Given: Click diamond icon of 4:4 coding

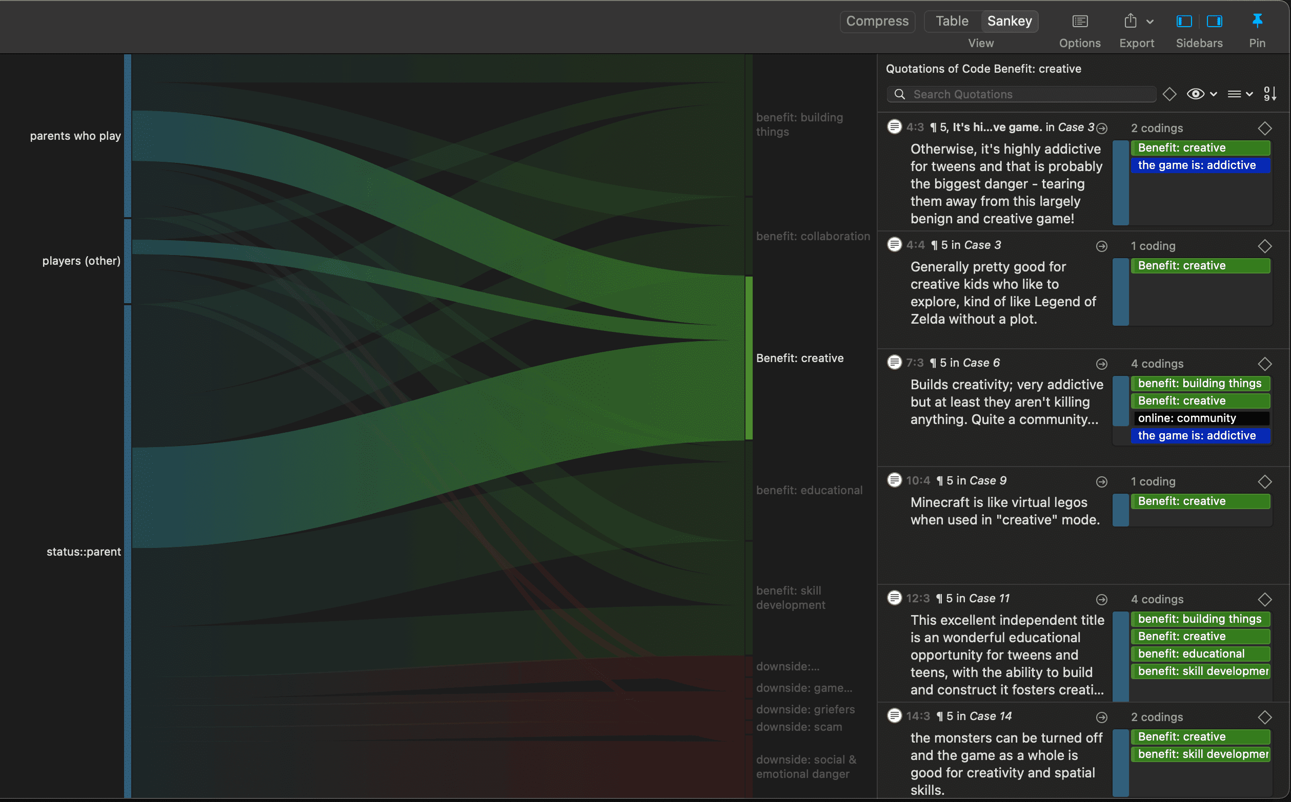Looking at the screenshot, I should pos(1264,246).
